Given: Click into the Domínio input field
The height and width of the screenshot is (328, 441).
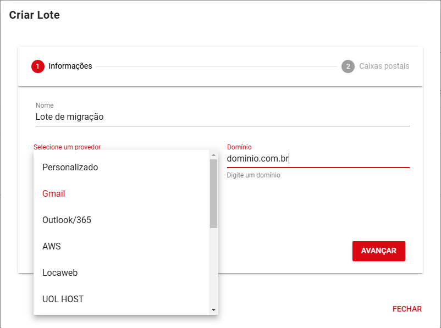Looking at the screenshot, I should (318, 159).
